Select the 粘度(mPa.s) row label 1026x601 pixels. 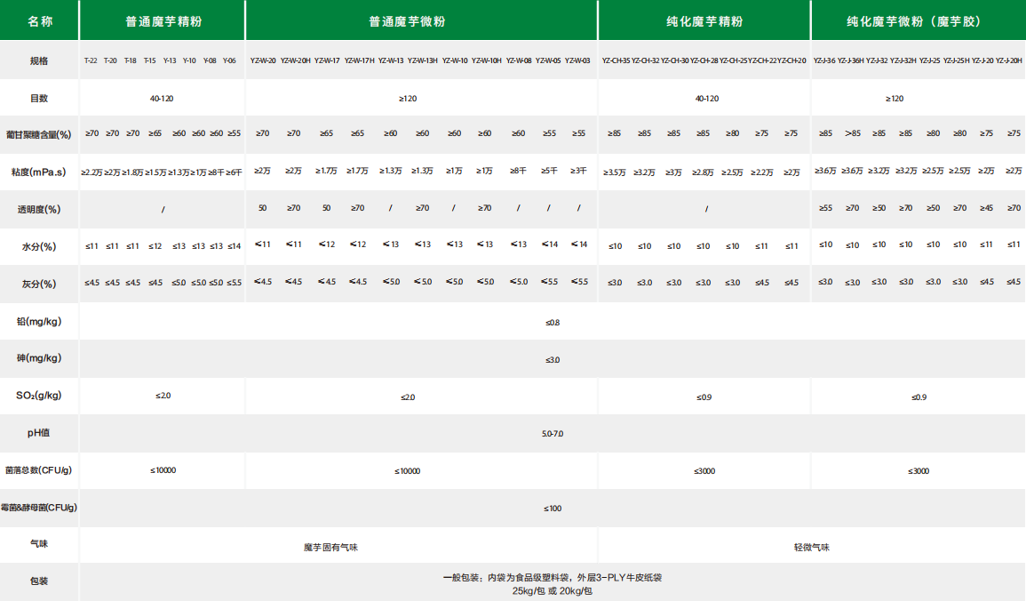tap(38, 172)
